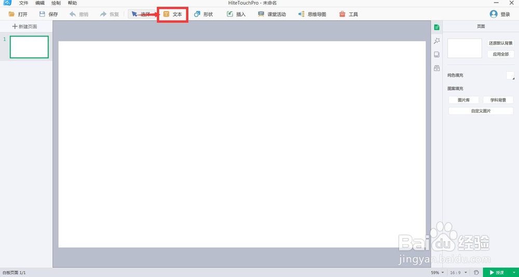Open the layers panel icon in sidebar
Screen dimensions: 519x277
pyautogui.click(x=437, y=54)
